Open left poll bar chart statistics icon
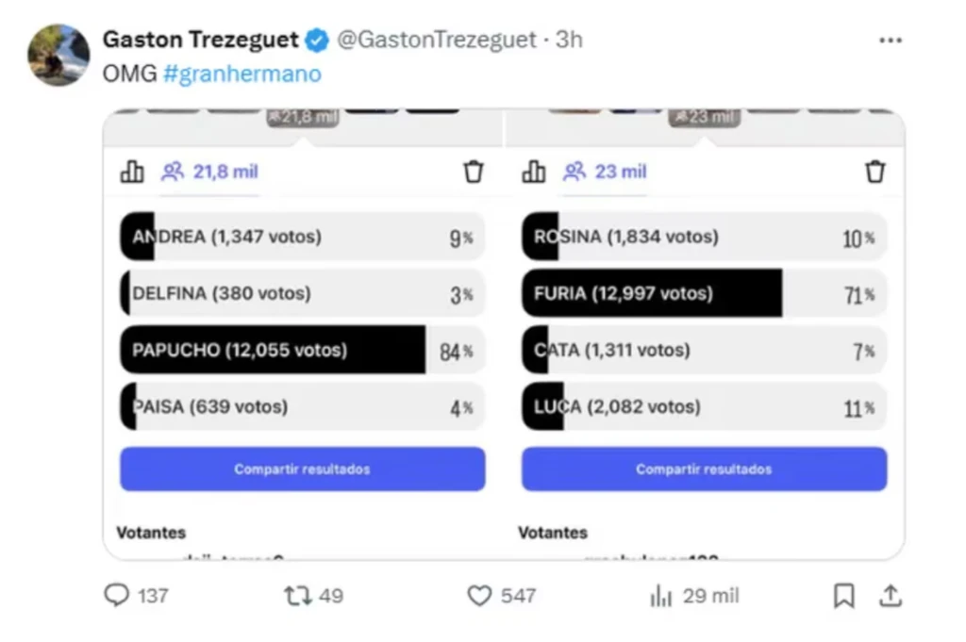The image size is (966, 642). click(132, 172)
